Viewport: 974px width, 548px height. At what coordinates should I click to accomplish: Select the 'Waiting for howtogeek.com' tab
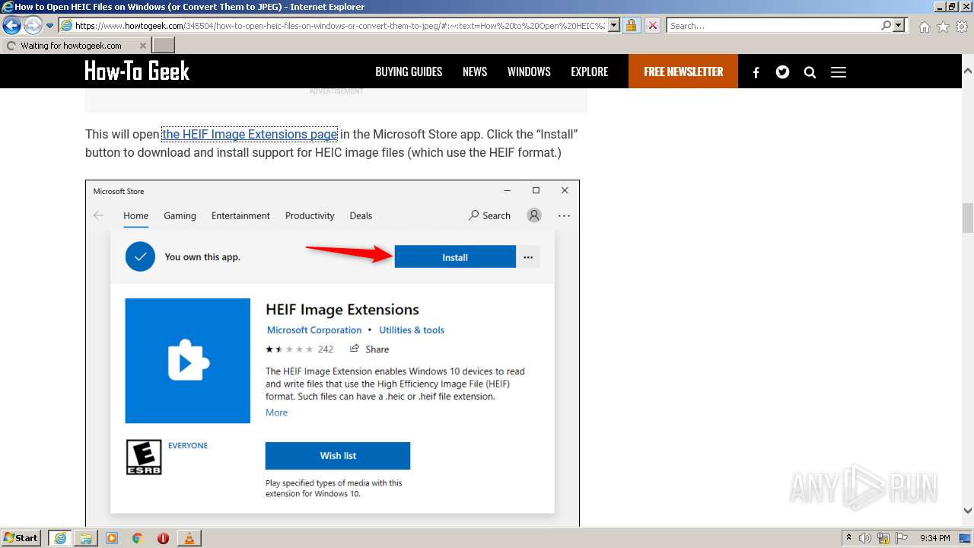coord(75,46)
